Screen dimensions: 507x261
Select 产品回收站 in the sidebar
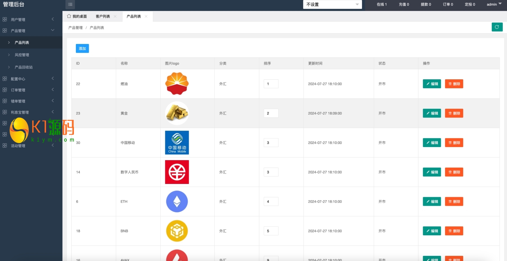tap(31, 67)
